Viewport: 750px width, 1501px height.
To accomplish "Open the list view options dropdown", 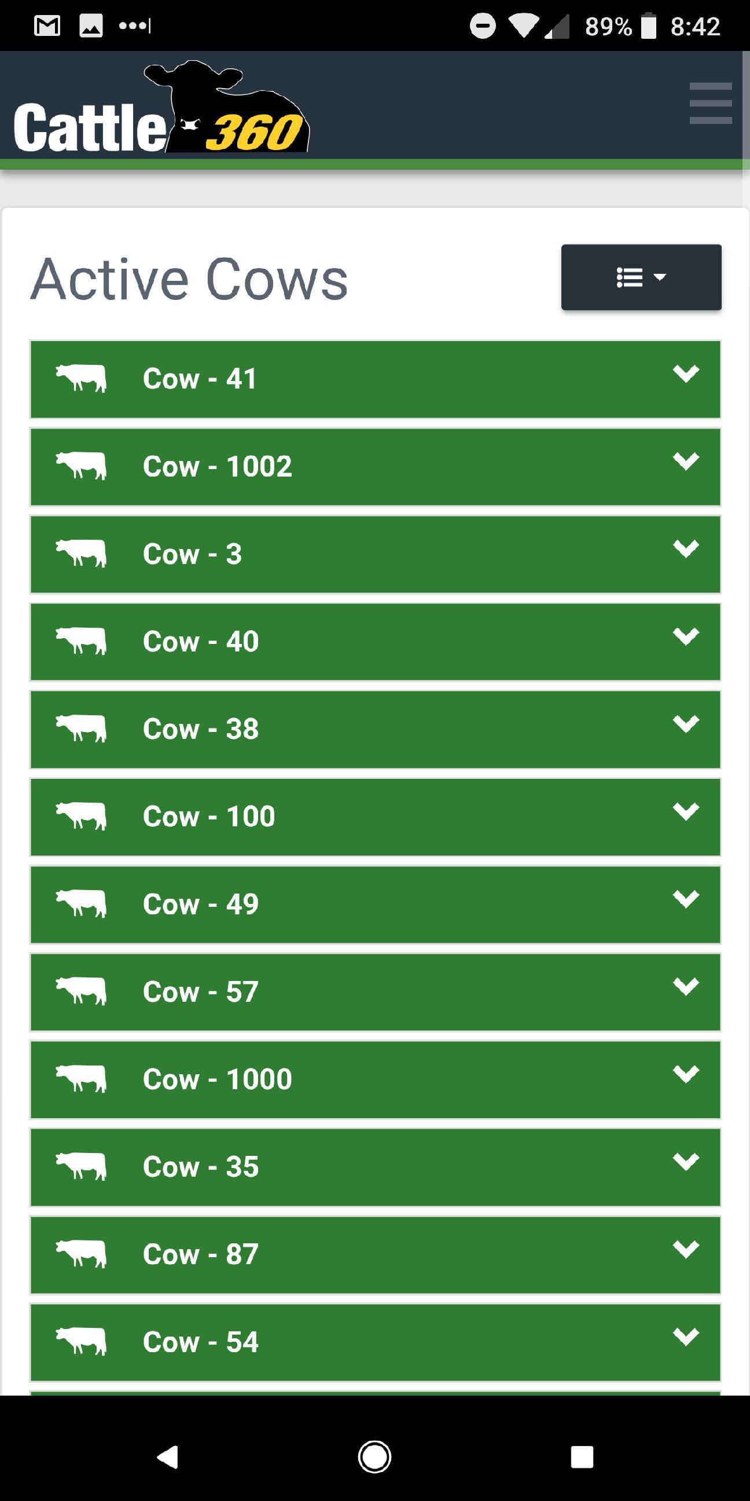I will coord(641,277).
